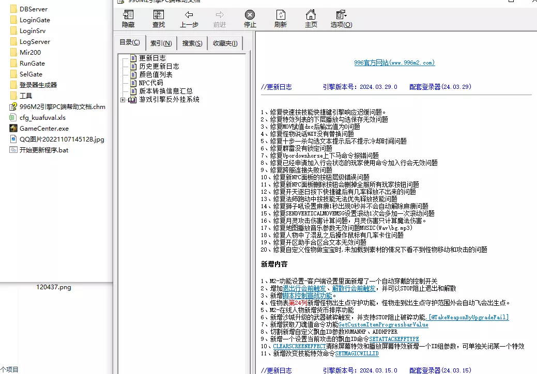This screenshot has height=374, width=537.
Task: Go back using the 上一步 icon
Action: 188,19
